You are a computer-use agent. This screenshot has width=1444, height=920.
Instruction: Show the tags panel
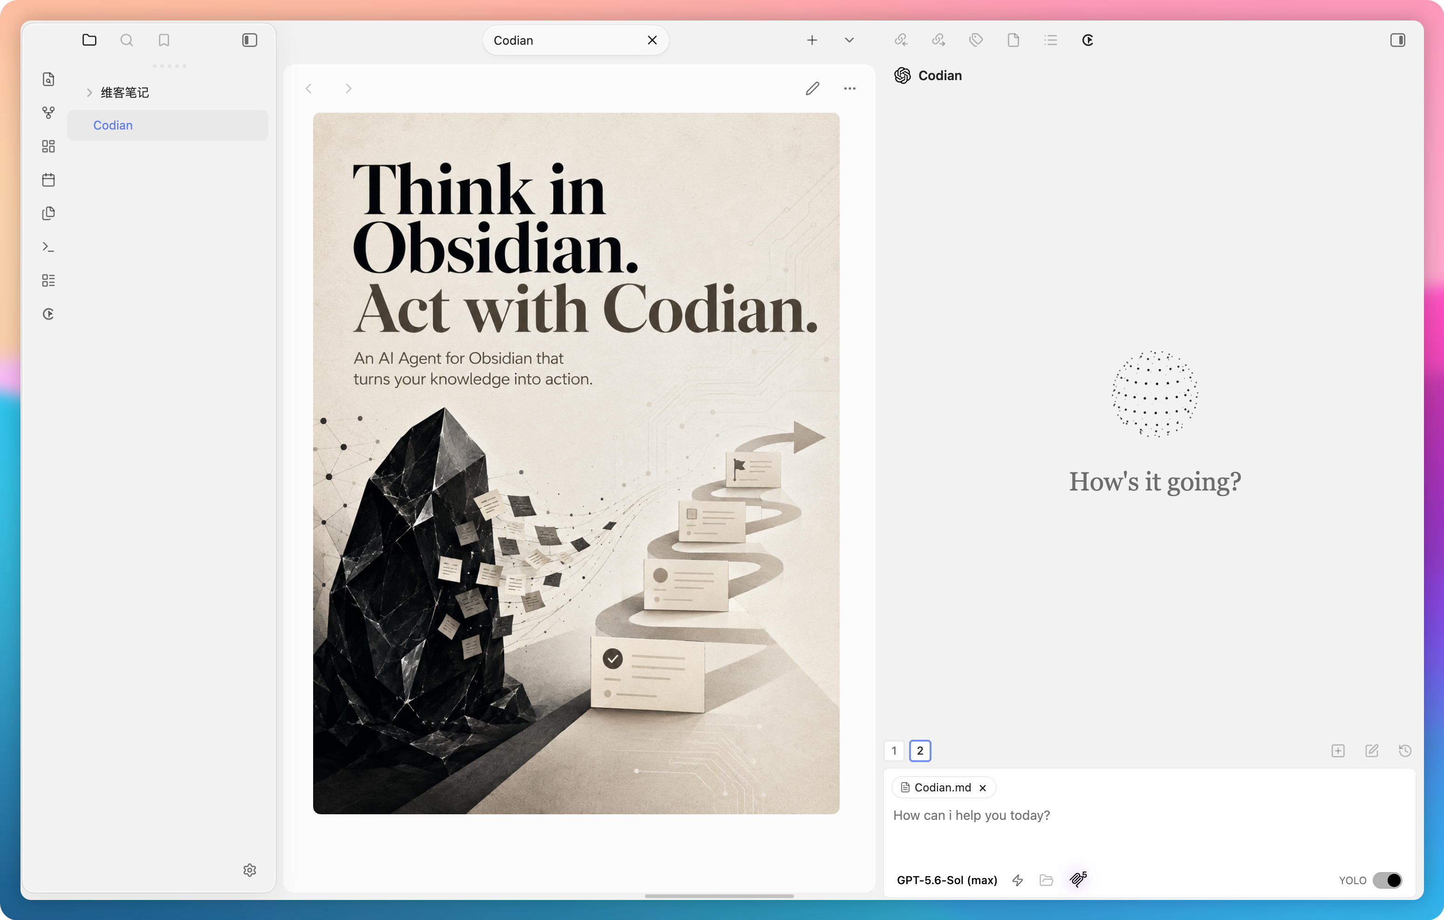click(x=976, y=40)
